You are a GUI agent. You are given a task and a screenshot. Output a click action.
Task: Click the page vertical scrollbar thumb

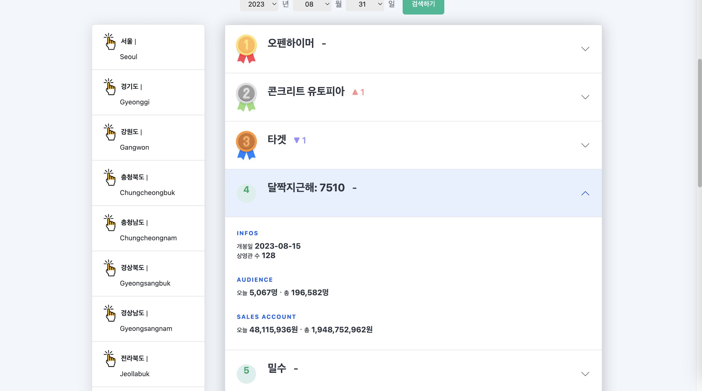pyautogui.click(x=699, y=123)
